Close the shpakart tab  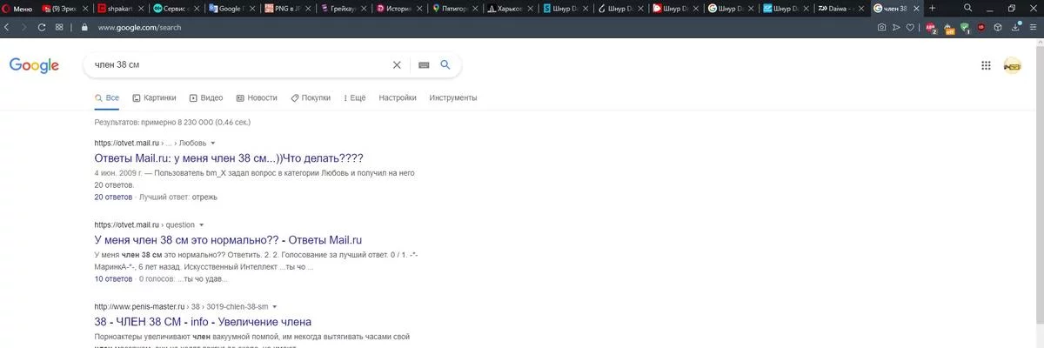pos(141,8)
